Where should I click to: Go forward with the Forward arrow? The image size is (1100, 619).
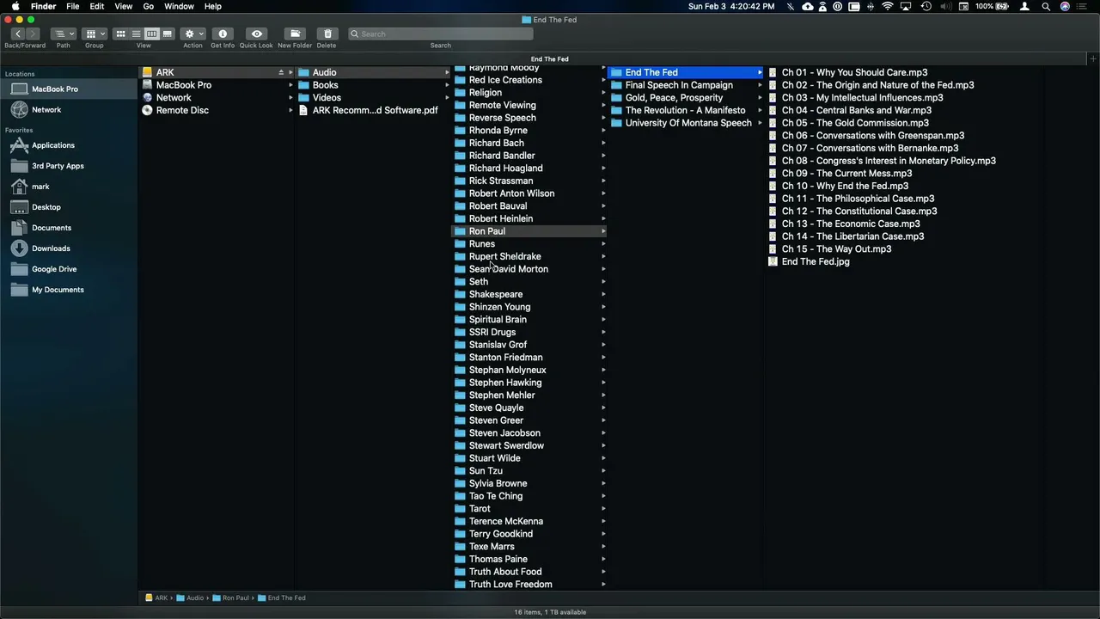(x=33, y=34)
